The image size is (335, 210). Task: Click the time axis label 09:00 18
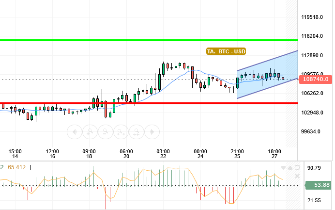tap(89, 154)
